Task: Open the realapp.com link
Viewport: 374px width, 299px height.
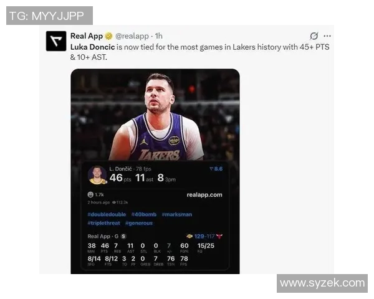Action: point(204,195)
